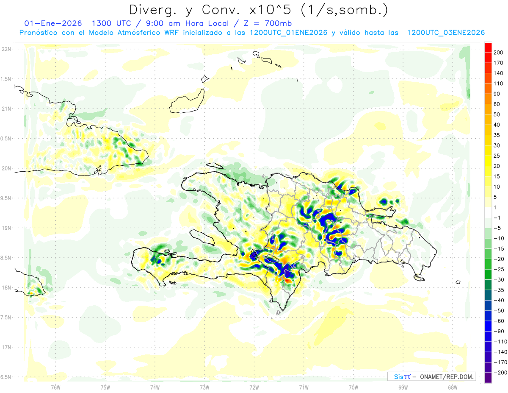The width and height of the screenshot is (508, 393).
Task: Click the '-110' color scale value
Action: pos(501,342)
